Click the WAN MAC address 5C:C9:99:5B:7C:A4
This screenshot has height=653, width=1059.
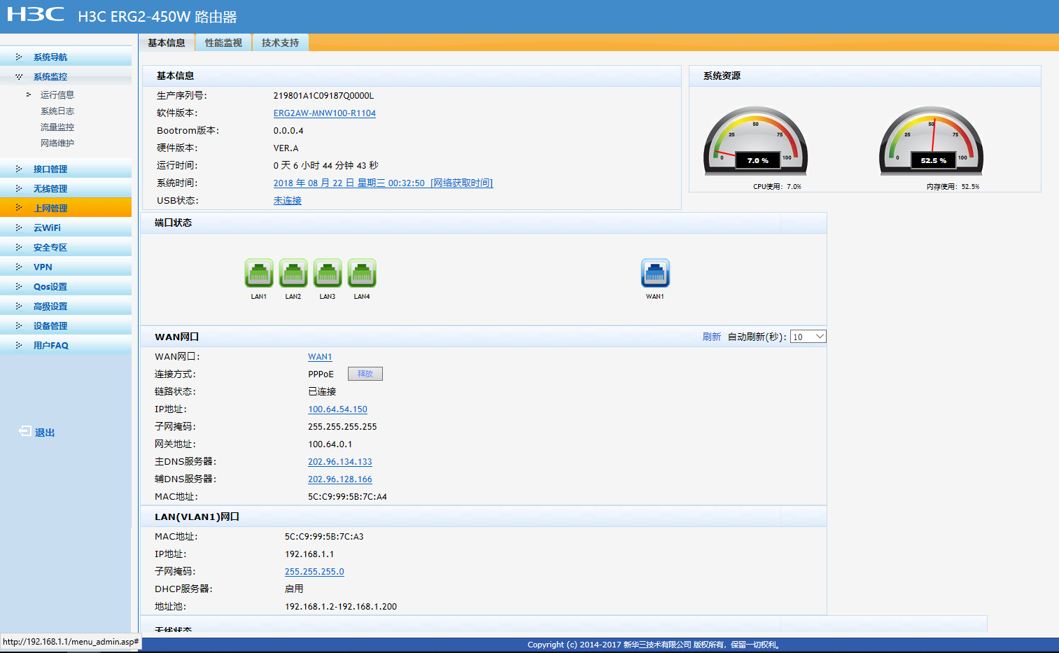coord(347,496)
